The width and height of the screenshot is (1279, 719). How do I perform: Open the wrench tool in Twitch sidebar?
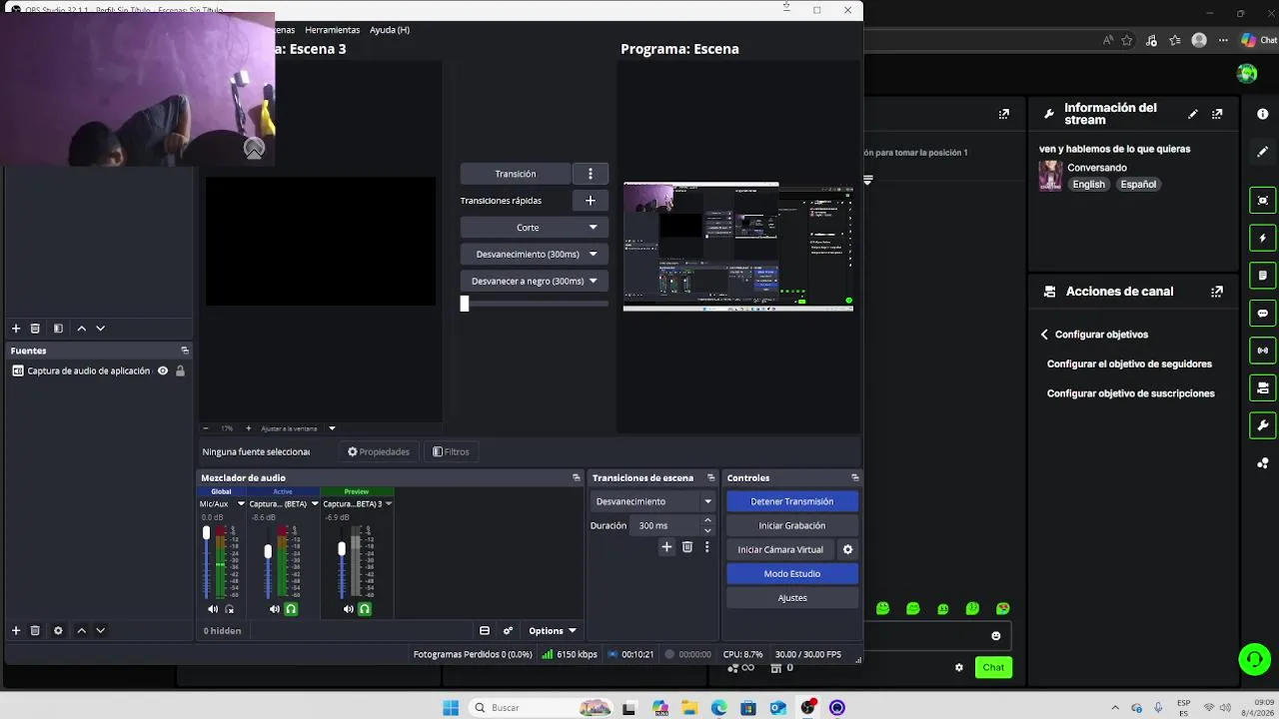pyautogui.click(x=1263, y=425)
